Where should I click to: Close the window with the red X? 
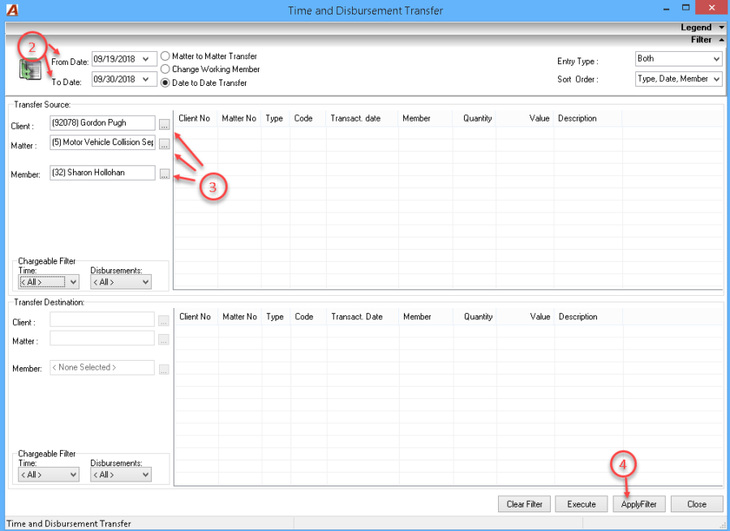pos(712,7)
